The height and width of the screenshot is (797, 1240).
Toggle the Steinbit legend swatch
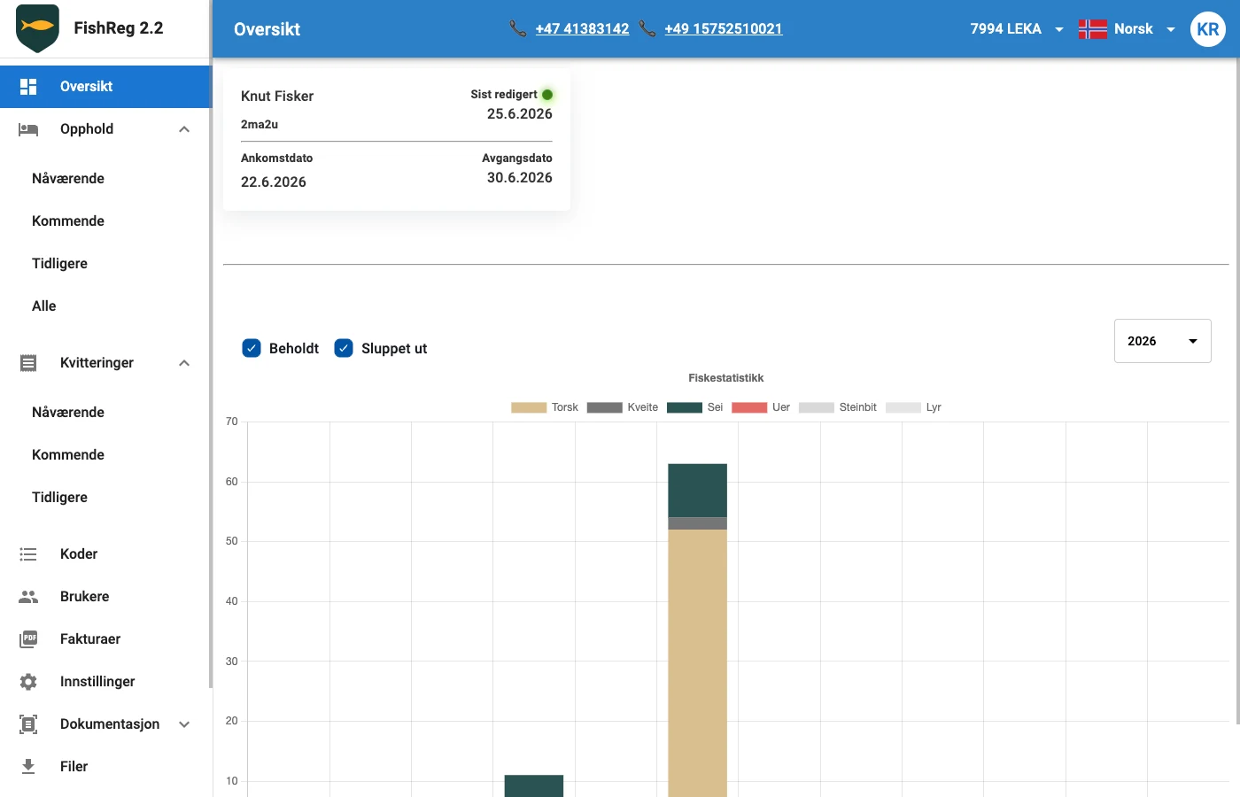coord(817,407)
